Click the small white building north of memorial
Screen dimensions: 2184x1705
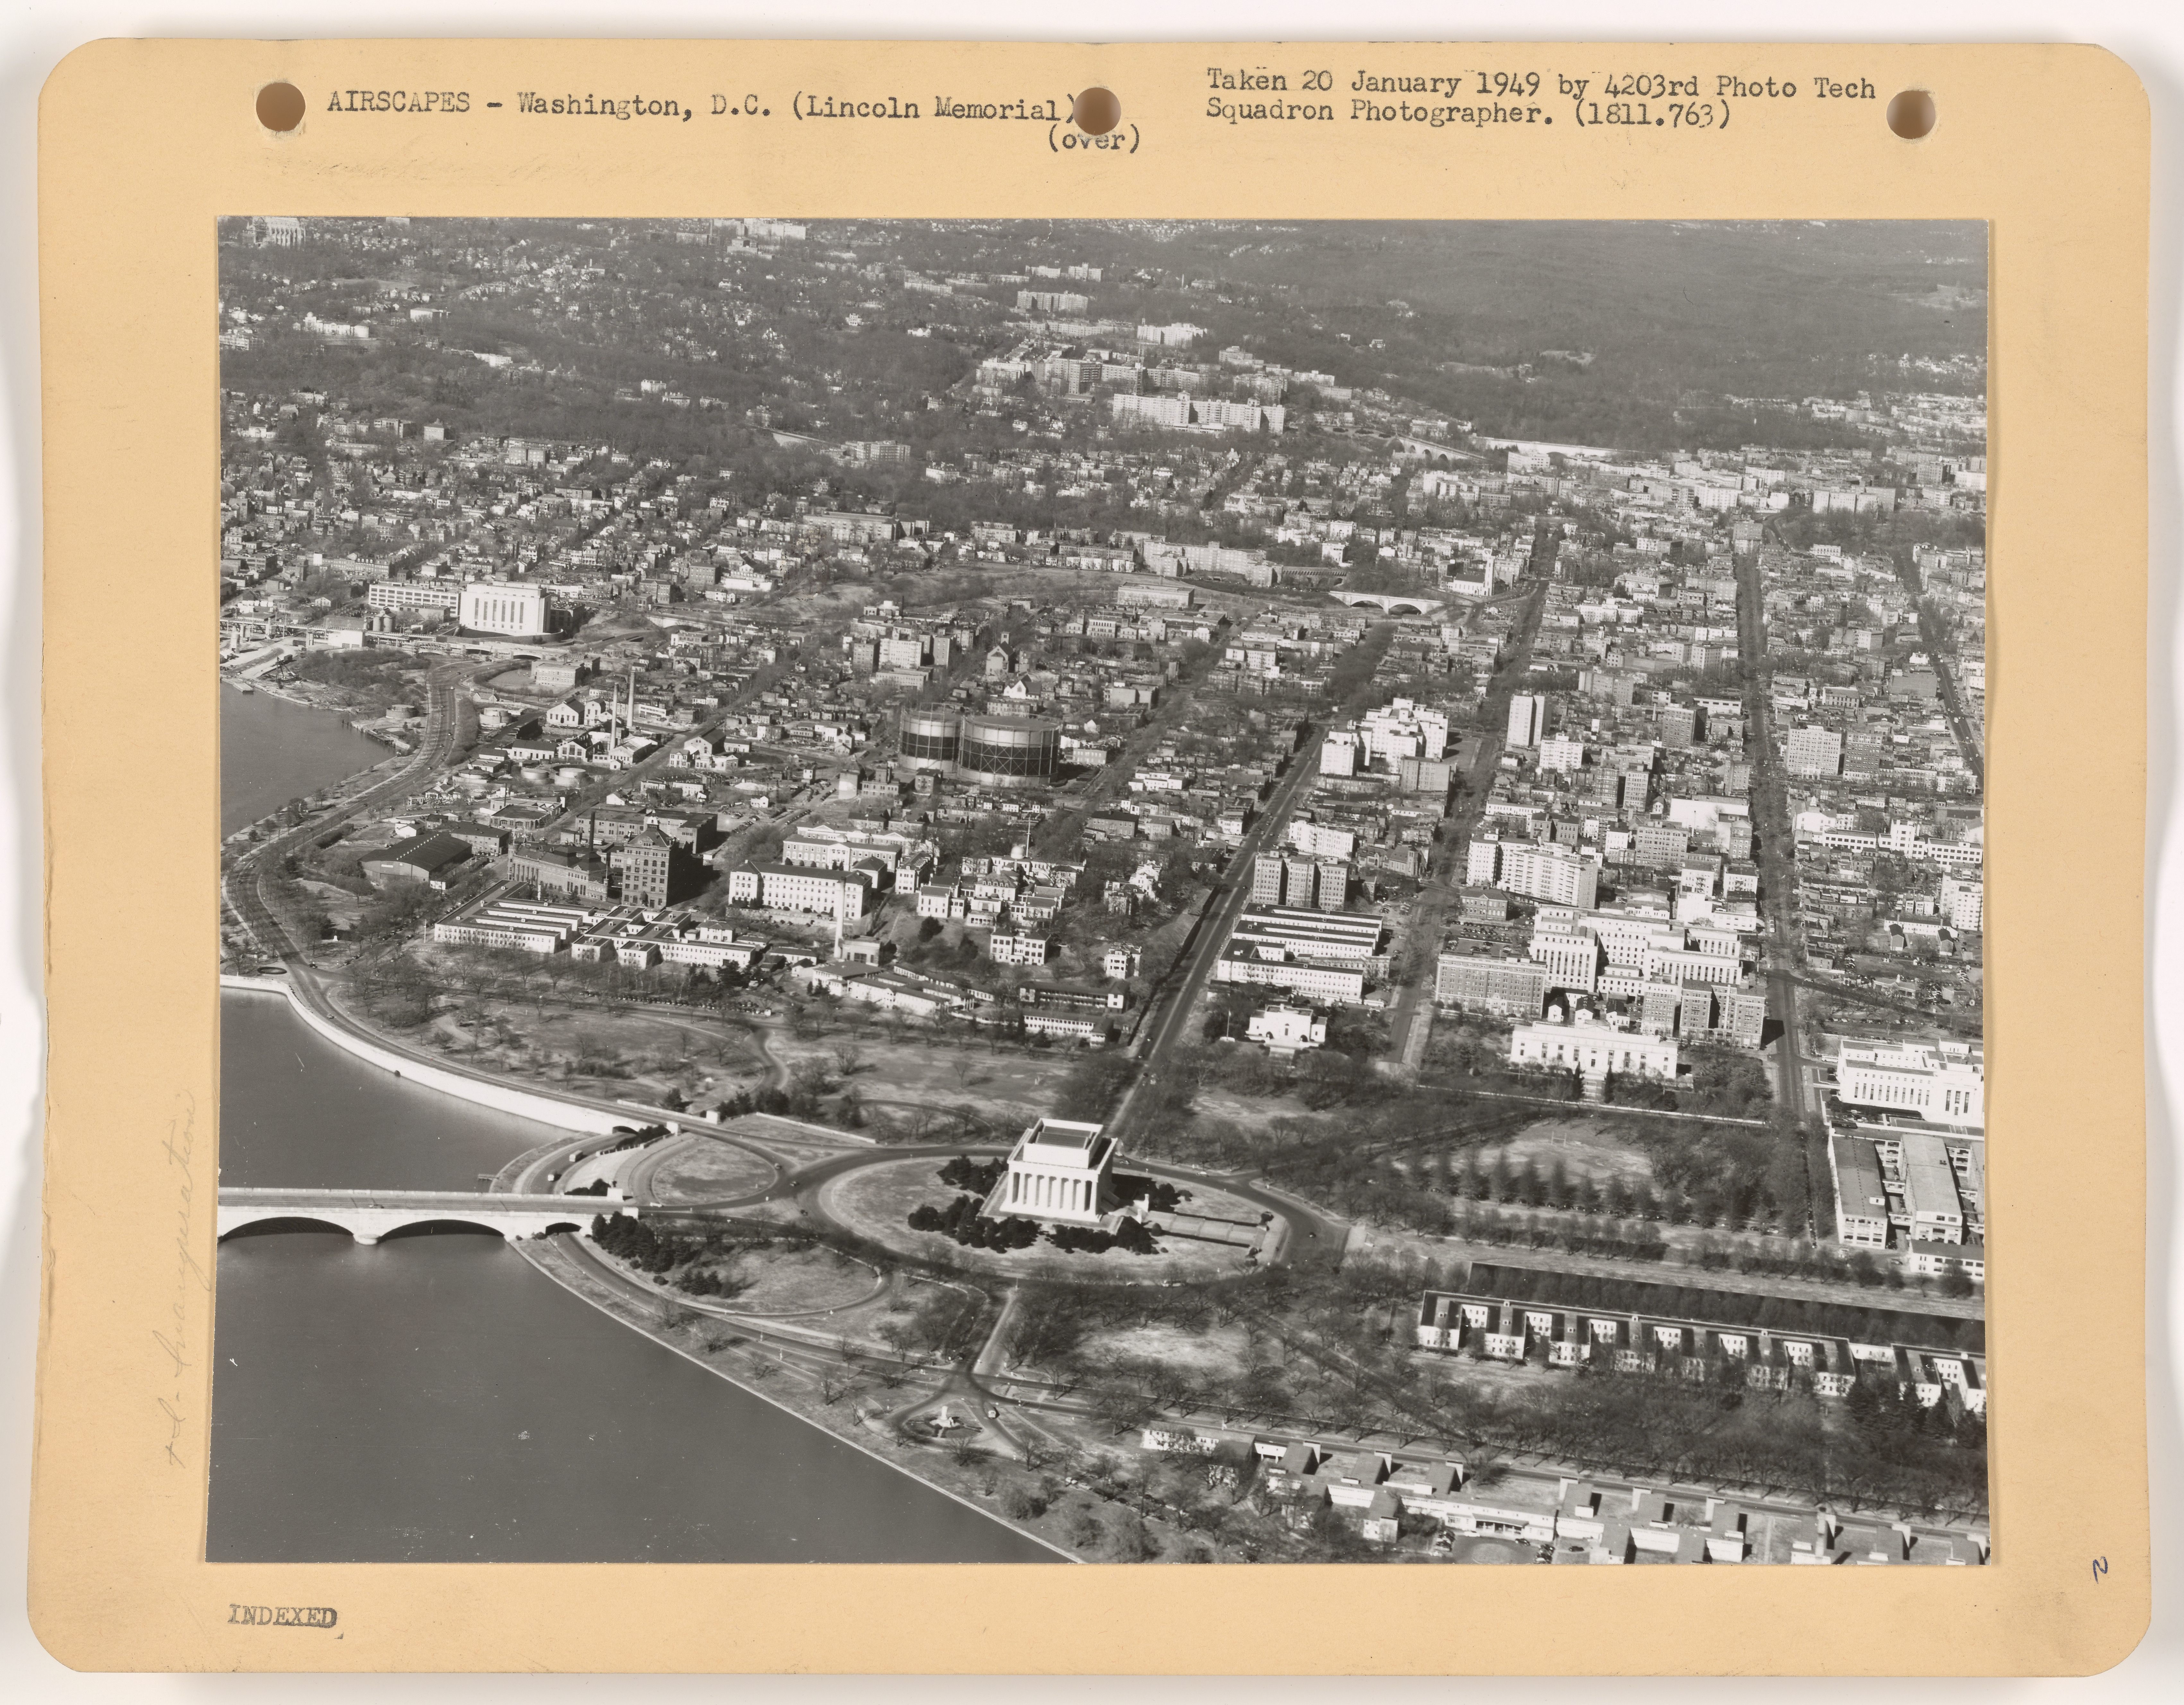click(1287, 1025)
